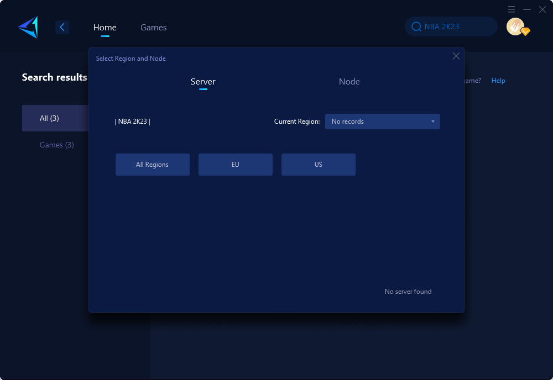
Task: Click the Current Region label
Action: [x=297, y=122]
